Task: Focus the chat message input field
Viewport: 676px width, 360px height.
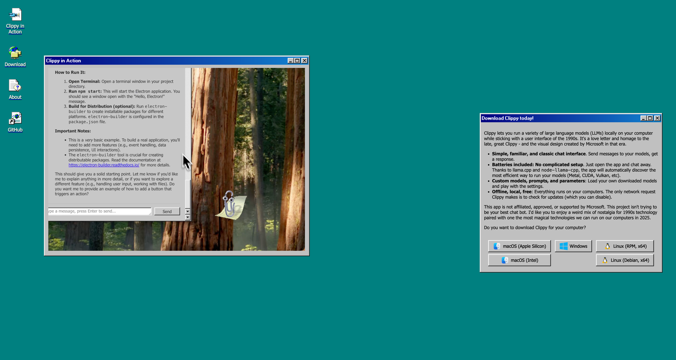Action: [x=100, y=211]
